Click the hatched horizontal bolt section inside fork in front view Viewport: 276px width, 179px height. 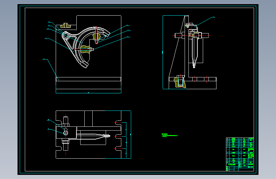pos(84,49)
